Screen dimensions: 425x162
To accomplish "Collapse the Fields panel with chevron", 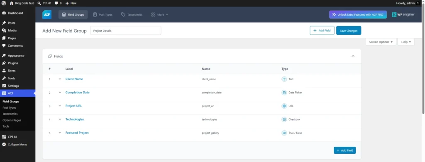I will pyautogui.click(x=353, y=56).
